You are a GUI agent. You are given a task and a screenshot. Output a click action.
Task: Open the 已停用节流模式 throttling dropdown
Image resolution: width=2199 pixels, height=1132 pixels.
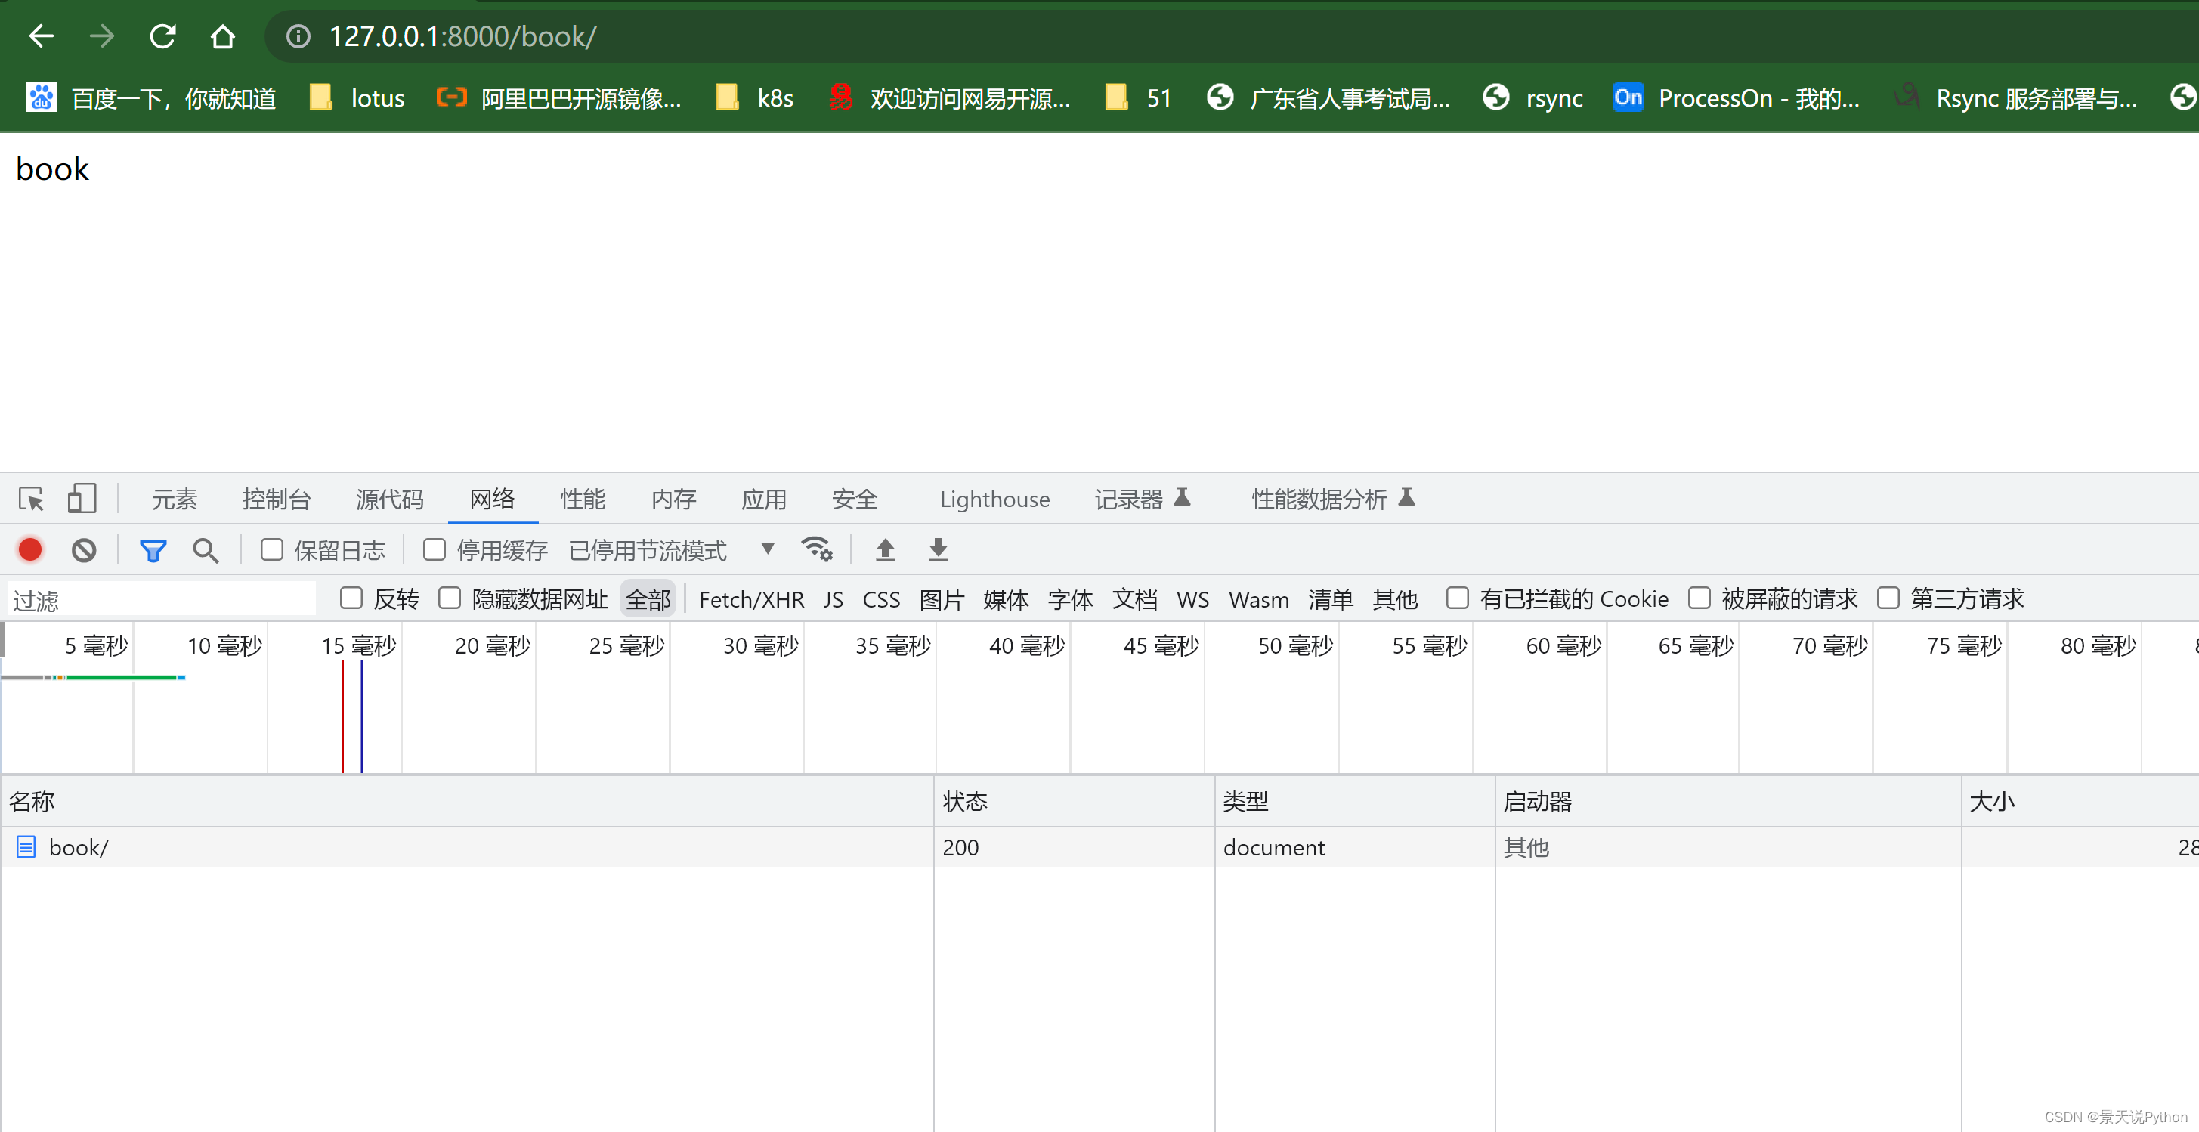(x=672, y=551)
